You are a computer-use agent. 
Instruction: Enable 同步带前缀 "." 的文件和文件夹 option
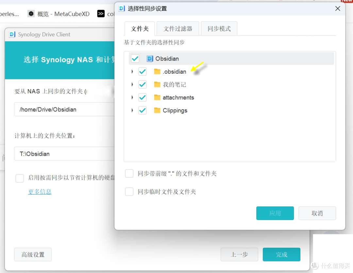[129, 173]
